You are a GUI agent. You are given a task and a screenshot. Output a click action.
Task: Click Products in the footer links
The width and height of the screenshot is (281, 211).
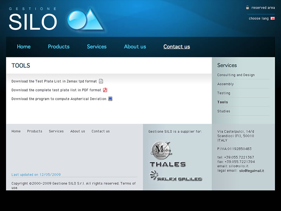click(34, 131)
